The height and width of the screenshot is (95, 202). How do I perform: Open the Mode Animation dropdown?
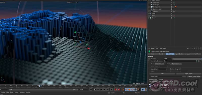click(x=159, y=64)
